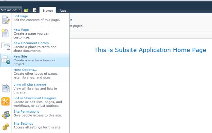
Task: Click 'This is Subsite Application Home Page' heading
Action: tap(150, 50)
